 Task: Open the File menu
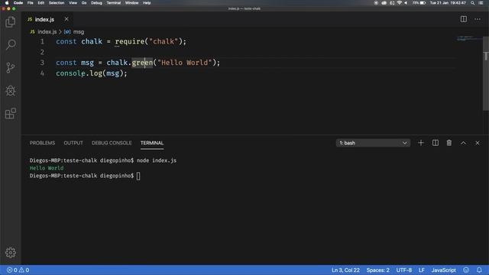[x=31, y=3]
